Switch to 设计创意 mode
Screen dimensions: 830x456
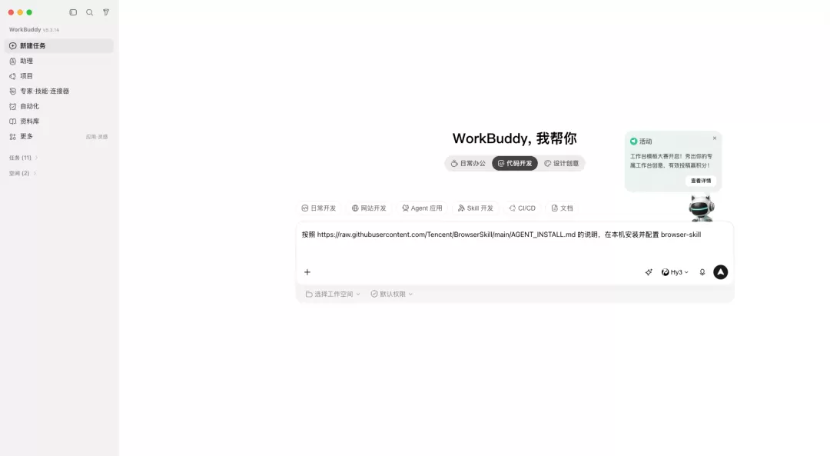(x=561, y=164)
